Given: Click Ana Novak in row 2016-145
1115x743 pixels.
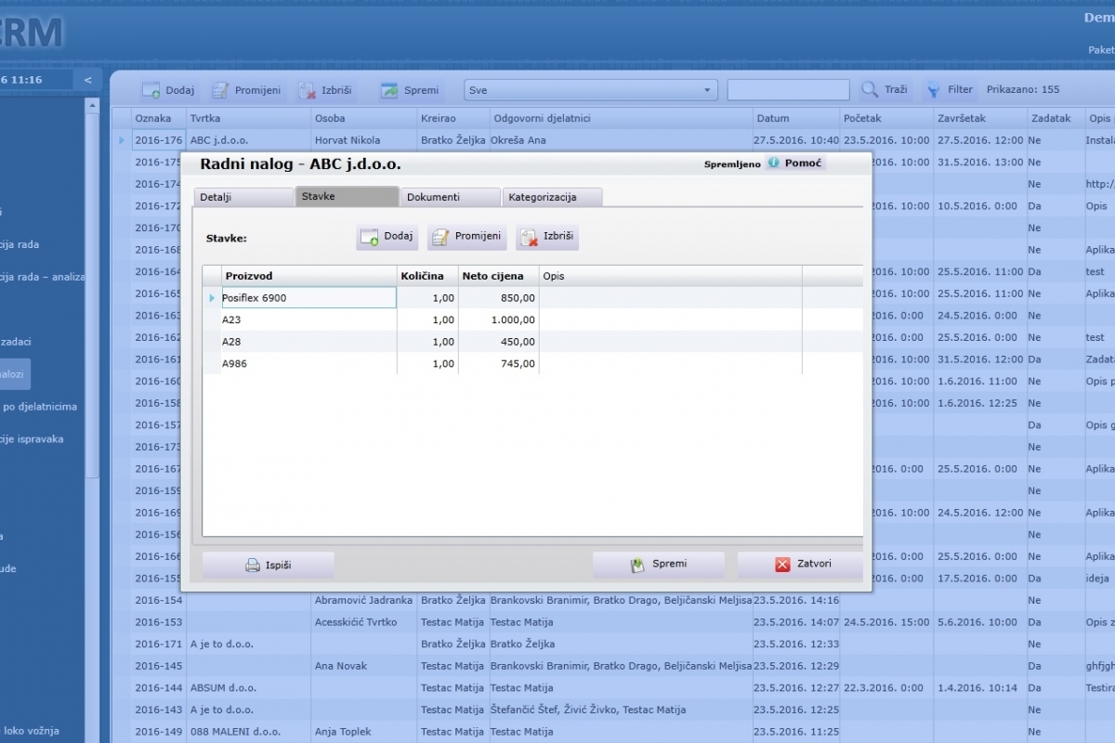Looking at the screenshot, I should click(341, 666).
